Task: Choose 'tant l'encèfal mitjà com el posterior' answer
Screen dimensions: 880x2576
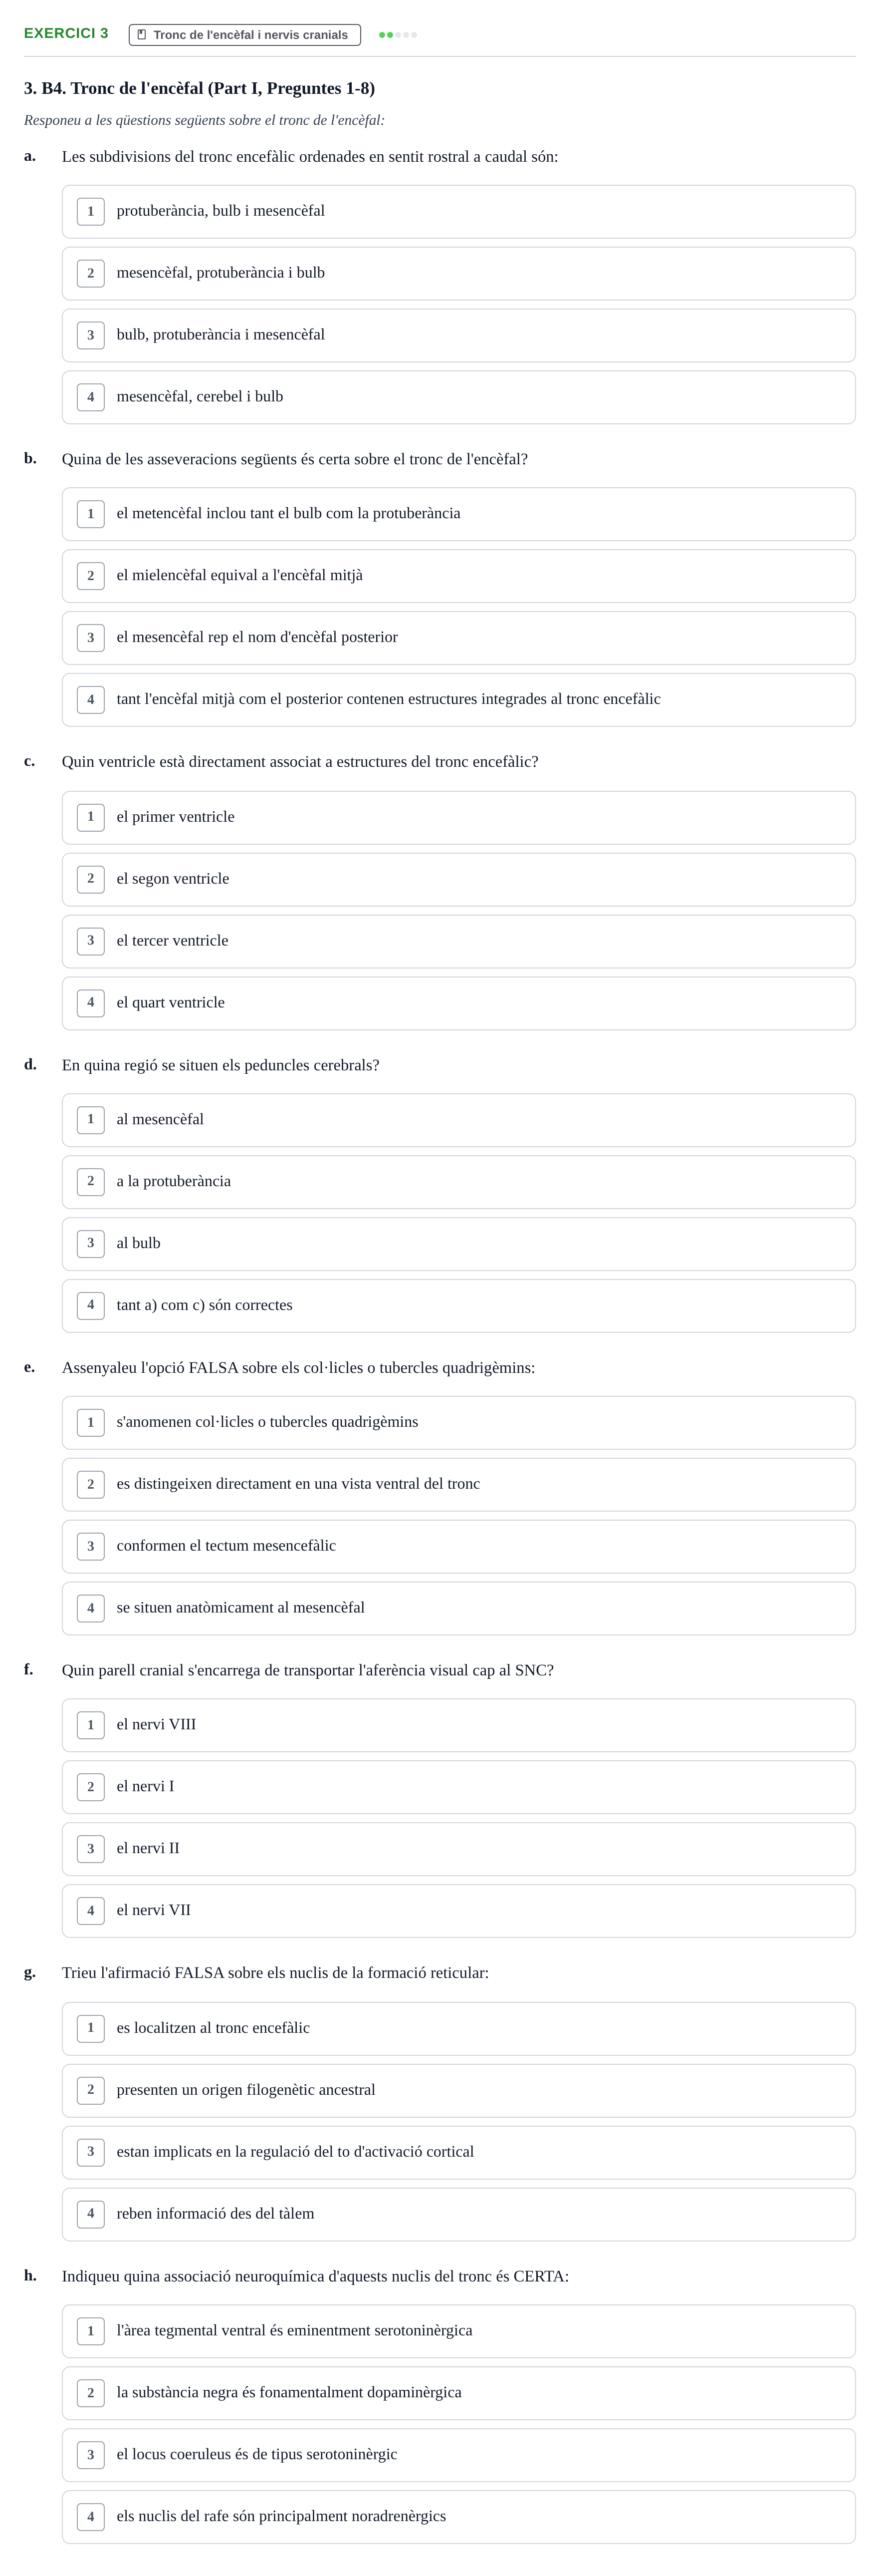Action: [x=458, y=700]
